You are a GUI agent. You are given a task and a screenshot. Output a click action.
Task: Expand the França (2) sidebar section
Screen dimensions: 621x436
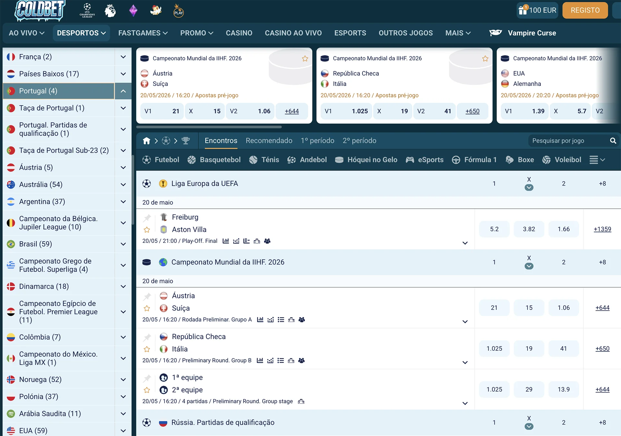coord(123,57)
